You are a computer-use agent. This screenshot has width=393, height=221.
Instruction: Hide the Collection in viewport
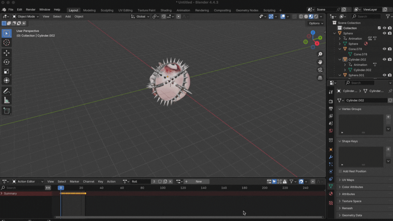384,28
